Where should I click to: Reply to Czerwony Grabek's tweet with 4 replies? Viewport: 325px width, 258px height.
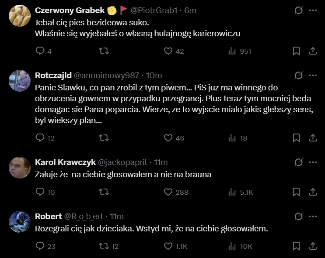pos(40,51)
